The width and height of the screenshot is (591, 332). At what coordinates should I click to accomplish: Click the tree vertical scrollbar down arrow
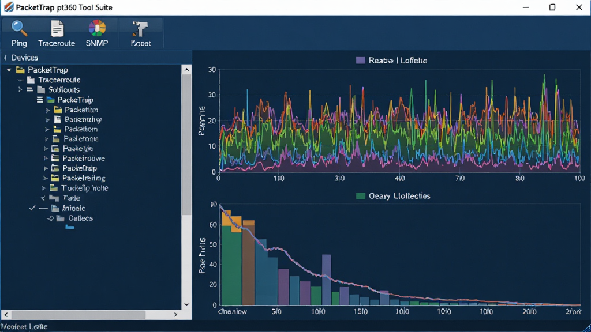[x=186, y=304]
